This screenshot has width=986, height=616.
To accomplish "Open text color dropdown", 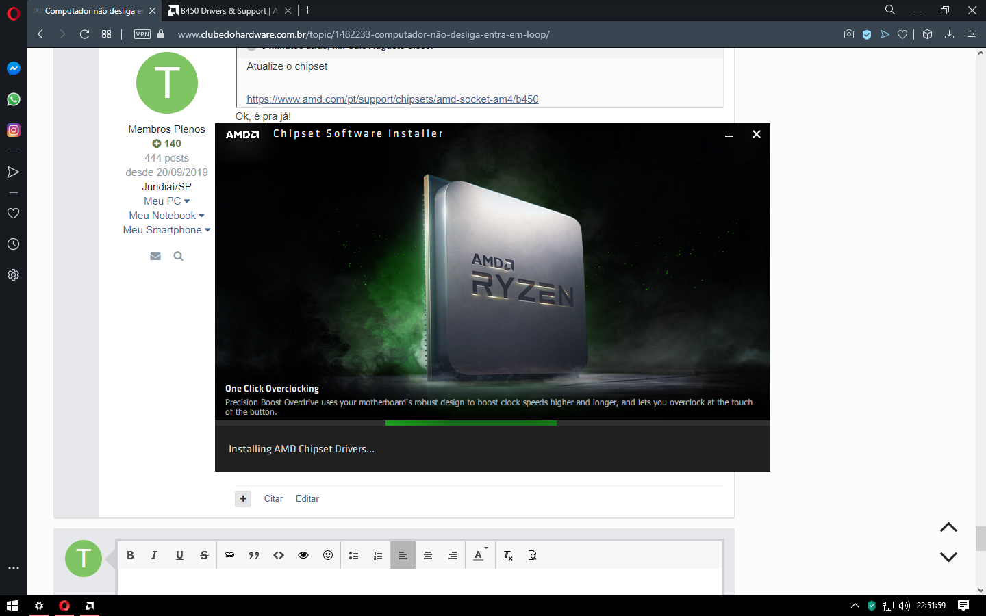I will (480, 555).
